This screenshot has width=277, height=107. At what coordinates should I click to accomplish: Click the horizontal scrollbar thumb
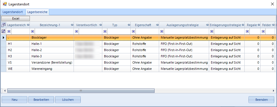[x=81, y=91]
